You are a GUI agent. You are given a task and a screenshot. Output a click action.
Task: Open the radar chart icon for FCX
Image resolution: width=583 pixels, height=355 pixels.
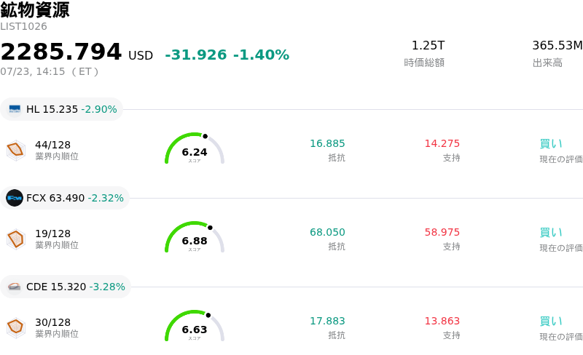click(15, 239)
